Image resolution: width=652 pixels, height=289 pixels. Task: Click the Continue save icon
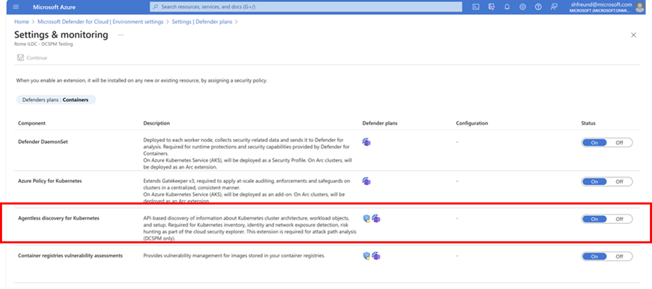[20, 58]
